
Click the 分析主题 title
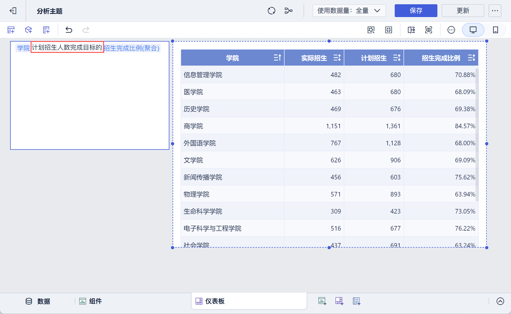click(x=49, y=11)
